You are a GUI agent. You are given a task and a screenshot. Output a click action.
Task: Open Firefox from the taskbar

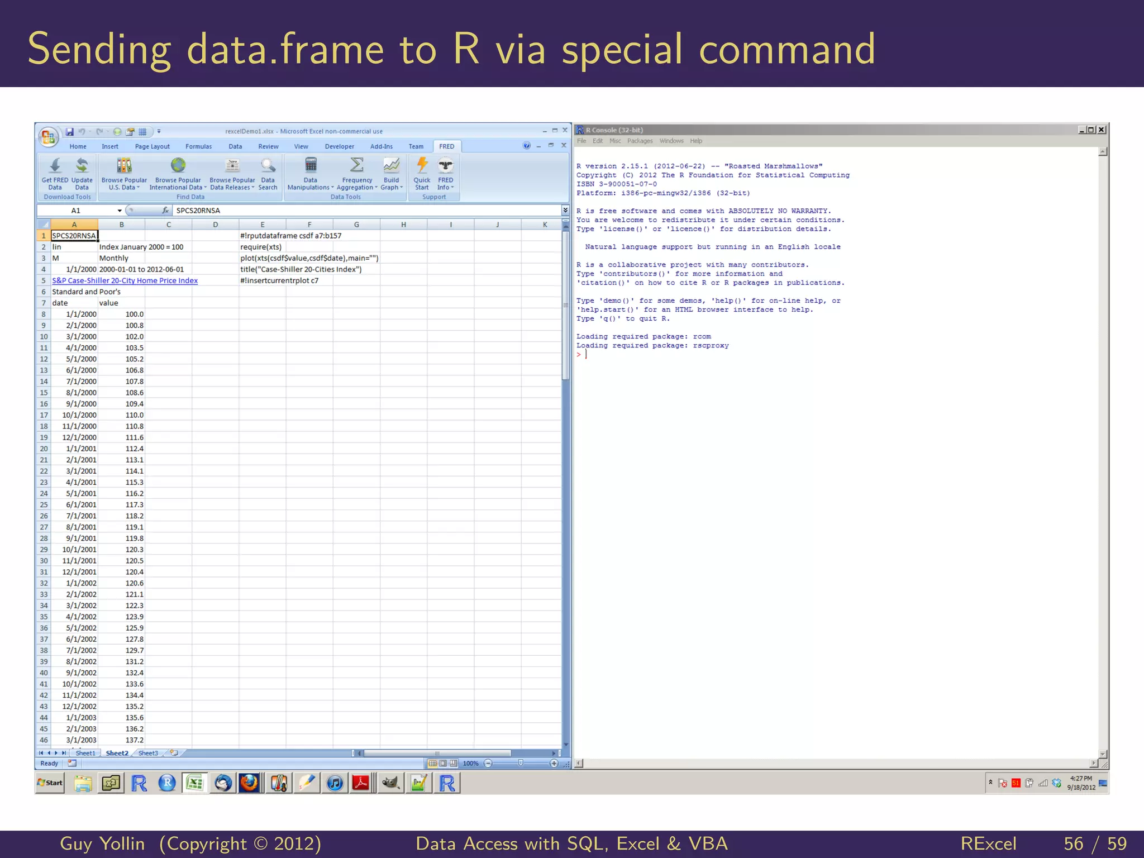tap(250, 783)
